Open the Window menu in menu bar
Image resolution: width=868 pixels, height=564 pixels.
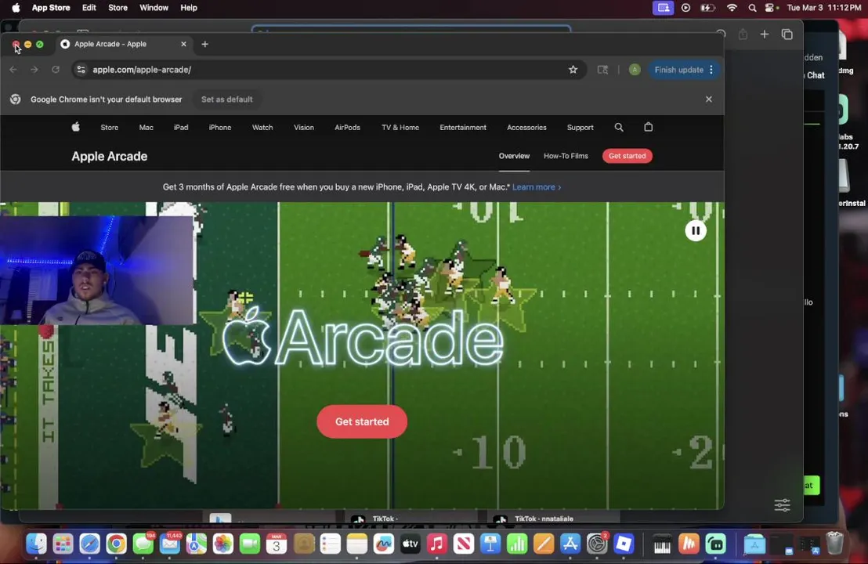tap(154, 8)
